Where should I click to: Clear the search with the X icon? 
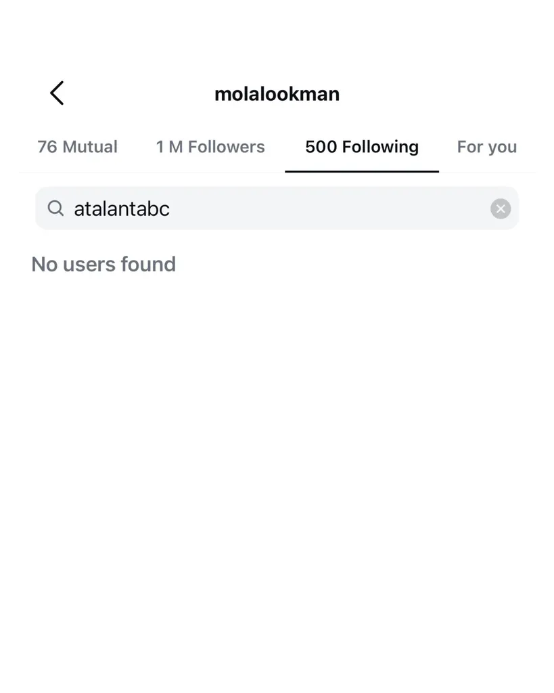pyautogui.click(x=500, y=208)
